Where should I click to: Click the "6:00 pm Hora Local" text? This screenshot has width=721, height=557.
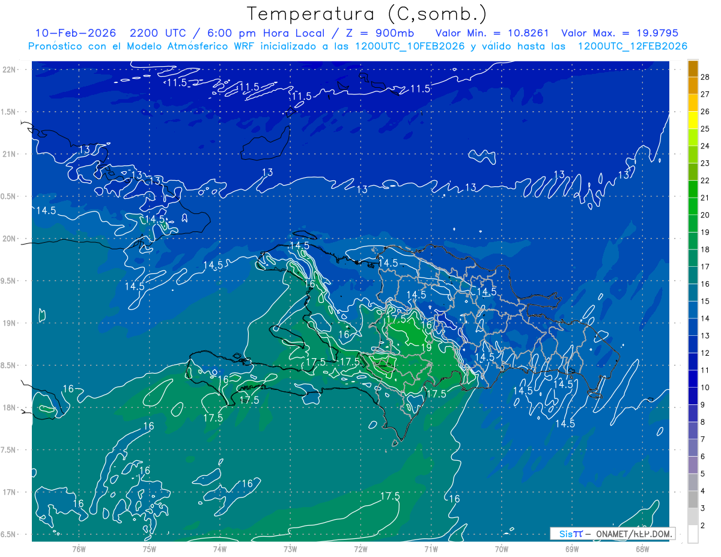pos(266,34)
